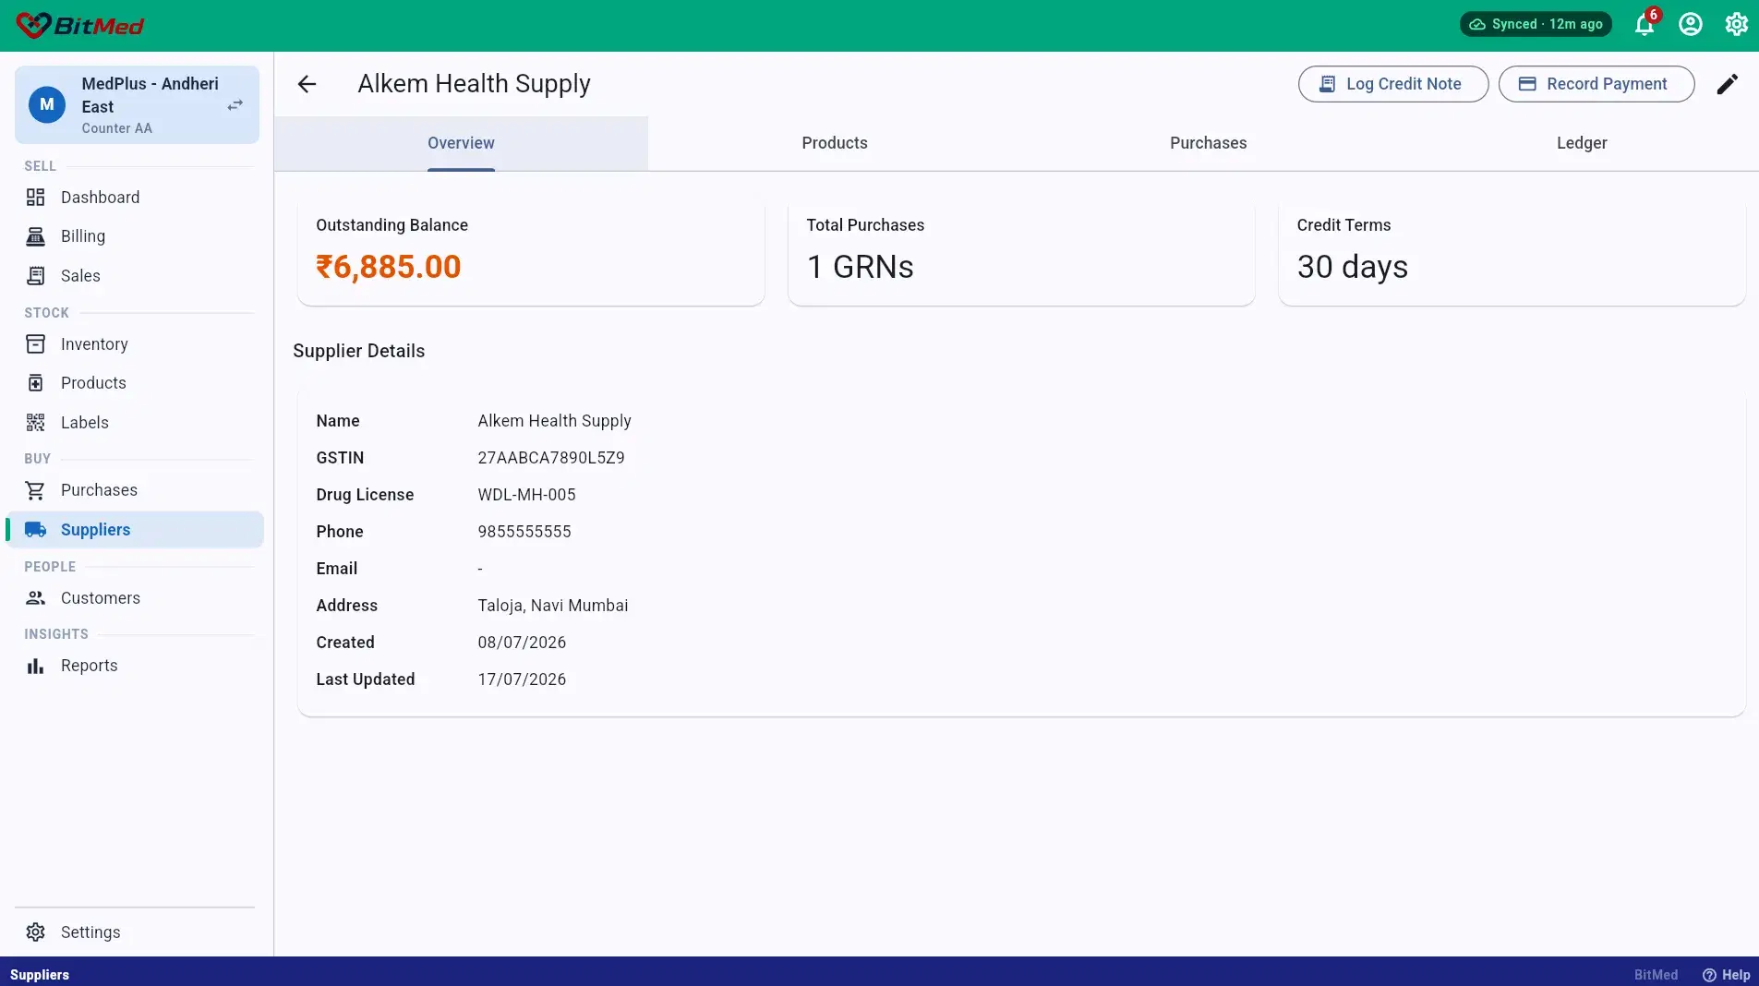The image size is (1759, 986).
Task: Click the 30 days credit terms value
Action: (x=1353, y=267)
